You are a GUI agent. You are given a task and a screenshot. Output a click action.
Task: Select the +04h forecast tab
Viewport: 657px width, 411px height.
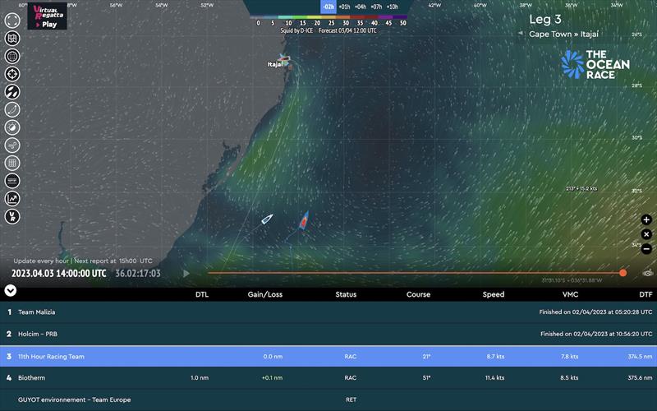(x=361, y=7)
